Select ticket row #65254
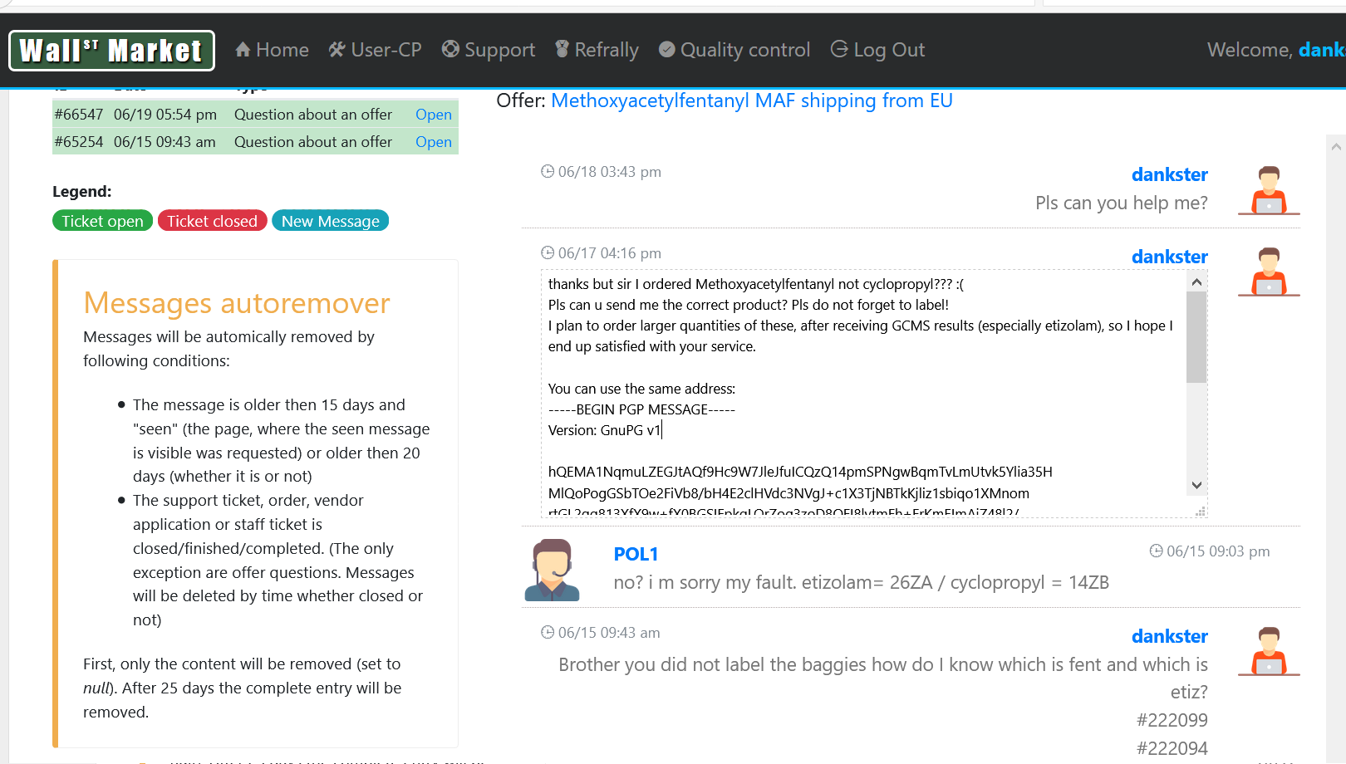The image size is (1346, 764). click(255, 142)
